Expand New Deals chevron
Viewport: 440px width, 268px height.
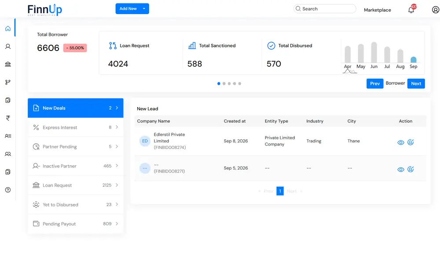point(117,108)
